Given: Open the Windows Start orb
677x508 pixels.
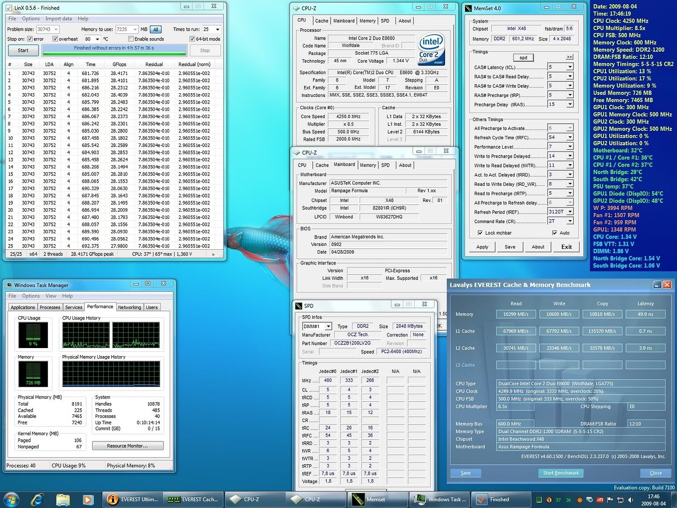Looking at the screenshot, I should (x=11, y=499).
